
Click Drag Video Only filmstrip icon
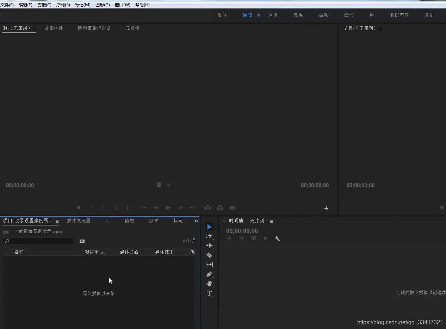pyautogui.click(x=159, y=185)
